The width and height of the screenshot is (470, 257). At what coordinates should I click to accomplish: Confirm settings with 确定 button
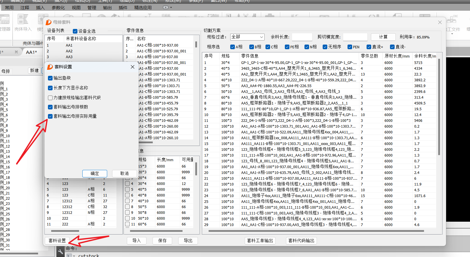[95, 174]
